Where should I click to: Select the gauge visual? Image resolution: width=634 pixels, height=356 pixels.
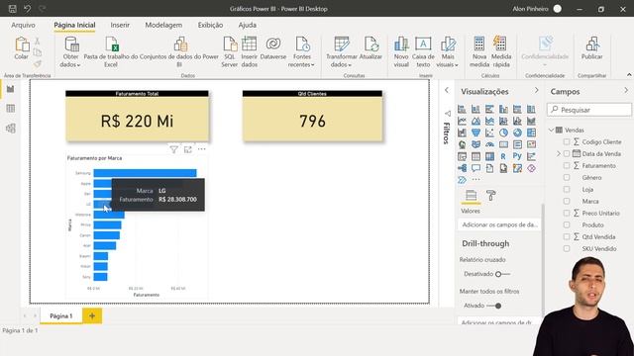click(x=489, y=144)
